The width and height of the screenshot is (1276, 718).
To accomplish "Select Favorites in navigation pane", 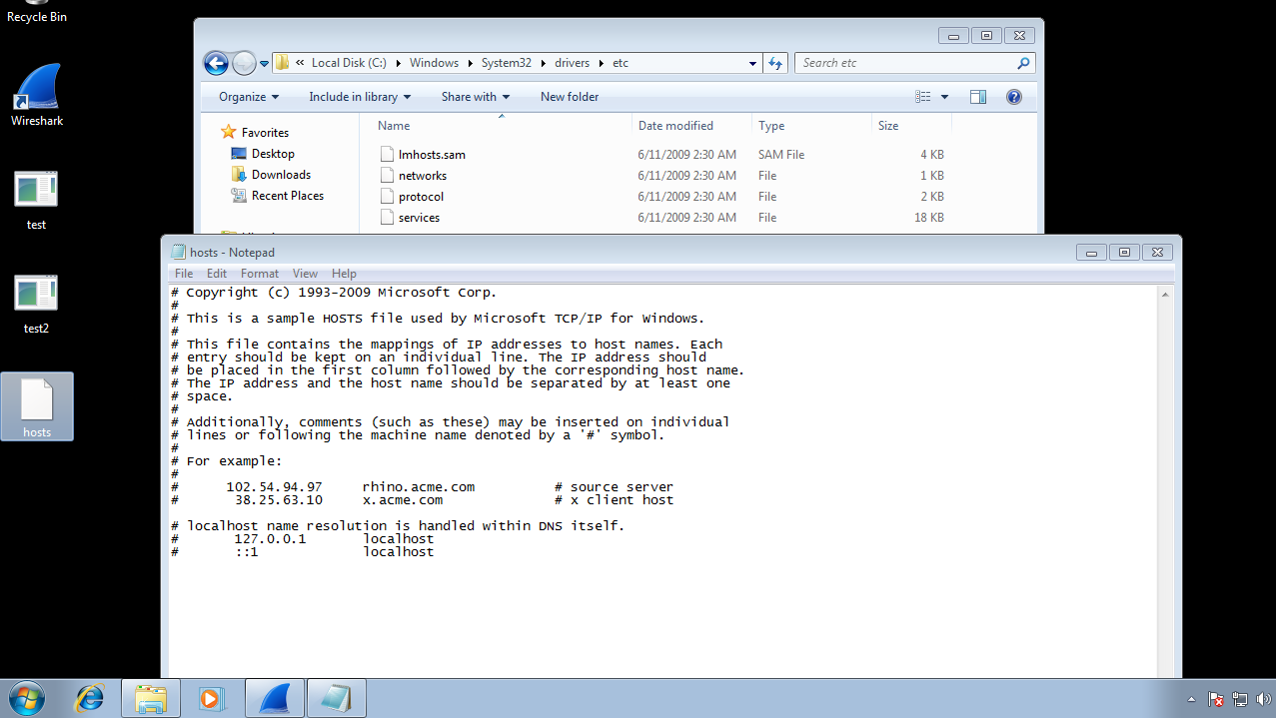I will click(x=255, y=132).
